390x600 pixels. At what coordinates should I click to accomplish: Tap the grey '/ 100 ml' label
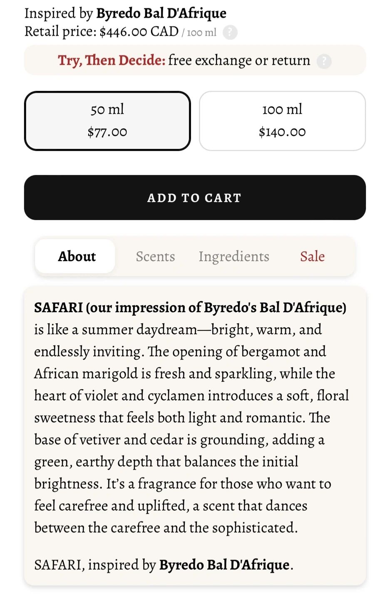tap(199, 32)
